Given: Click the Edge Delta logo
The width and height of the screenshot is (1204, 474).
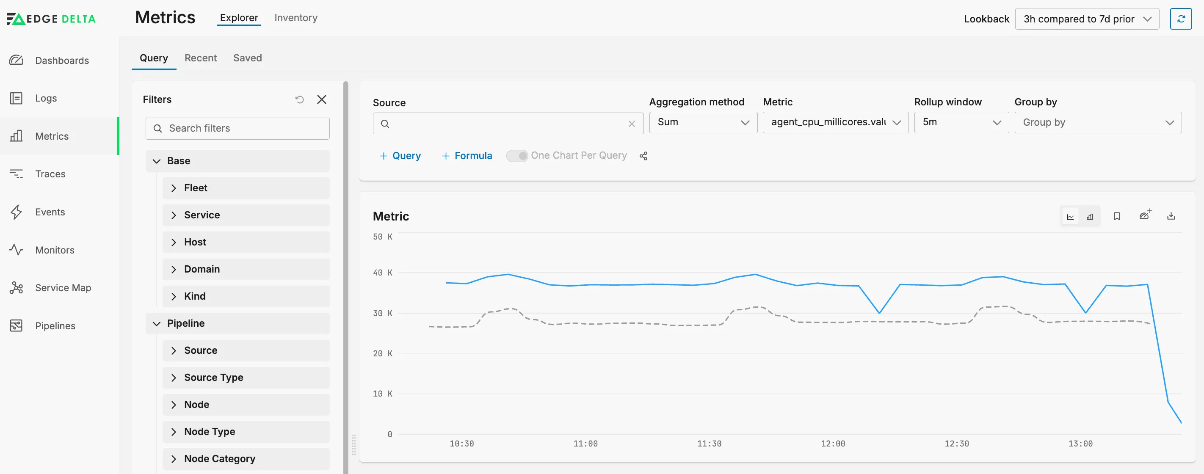Looking at the screenshot, I should [51, 19].
